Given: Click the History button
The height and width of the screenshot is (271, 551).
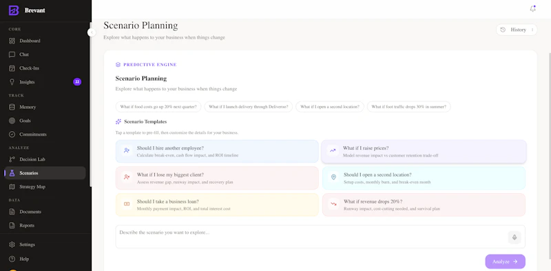Looking at the screenshot, I should 517,30.
